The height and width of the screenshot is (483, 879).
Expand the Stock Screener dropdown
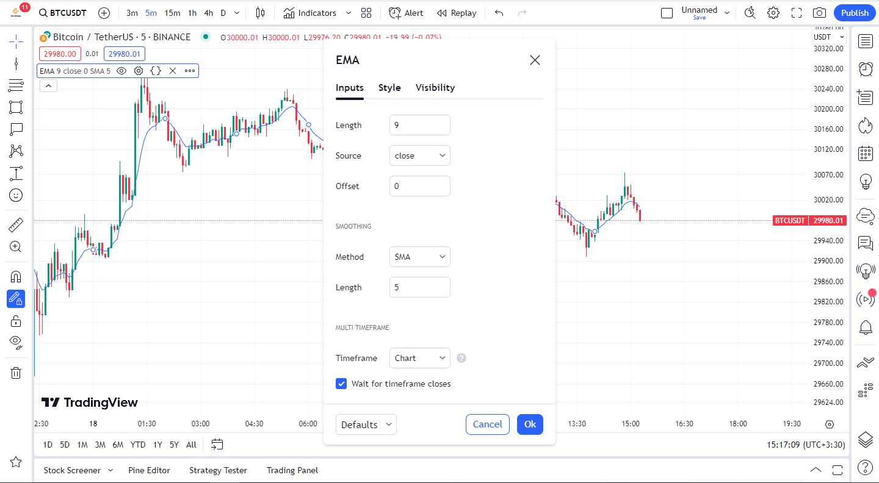(x=110, y=470)
